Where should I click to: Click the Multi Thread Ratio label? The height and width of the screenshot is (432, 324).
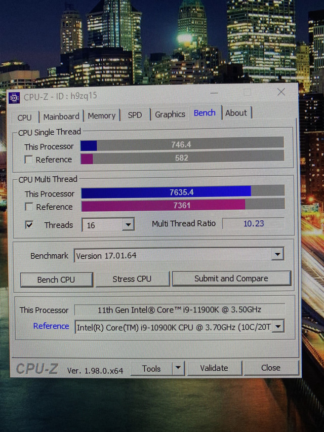pyautogui.click(x=184, y=223)
